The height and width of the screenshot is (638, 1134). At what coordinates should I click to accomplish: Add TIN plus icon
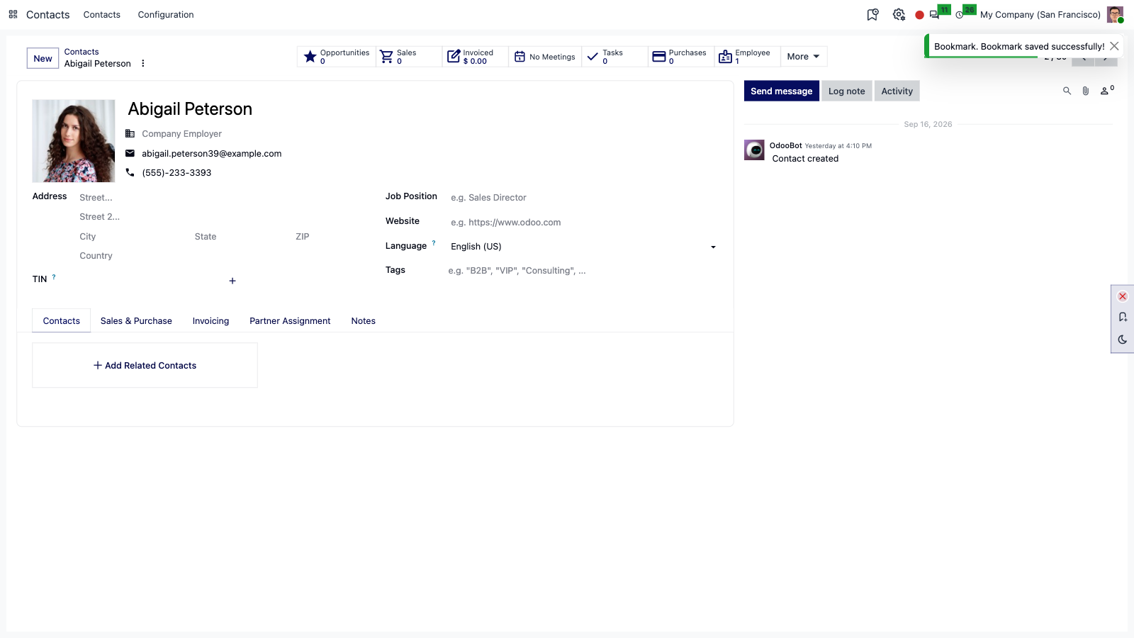(232, 281)
